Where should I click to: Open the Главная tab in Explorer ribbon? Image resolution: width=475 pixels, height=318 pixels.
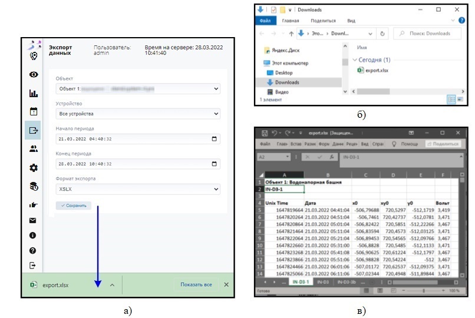point(291,21)
